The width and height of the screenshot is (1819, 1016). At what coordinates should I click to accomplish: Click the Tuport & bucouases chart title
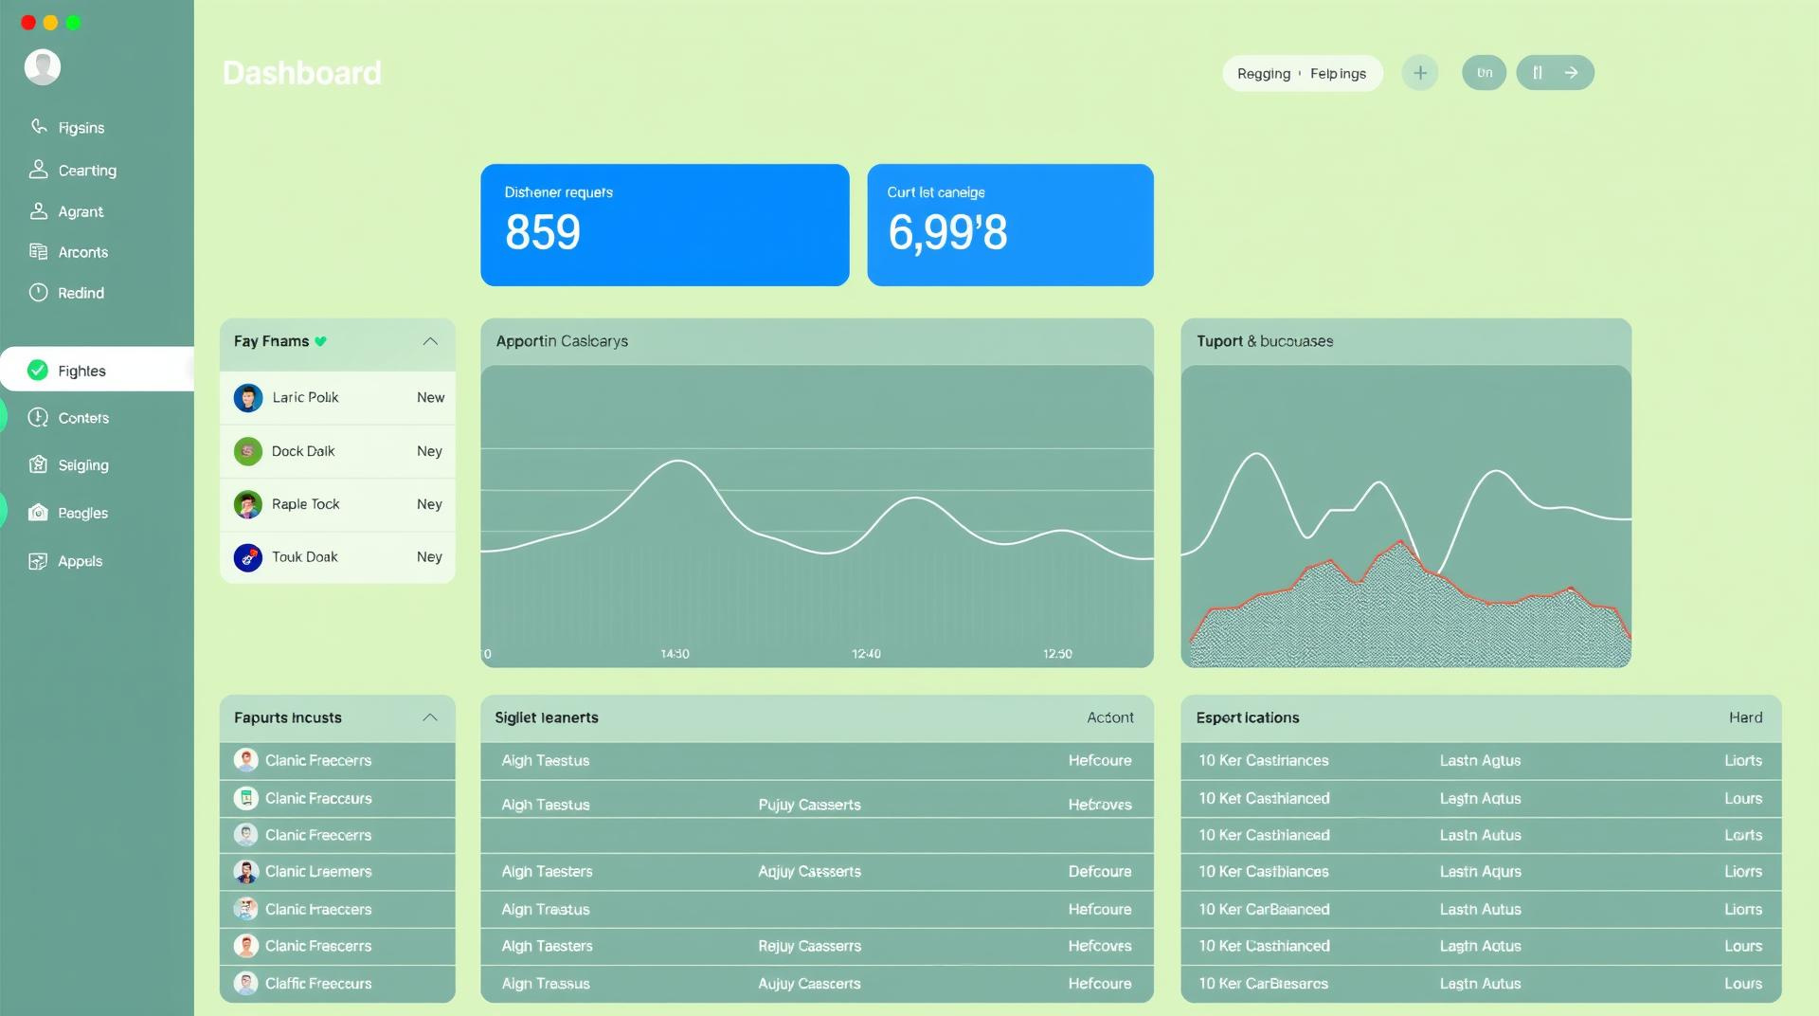[1265, 341]
